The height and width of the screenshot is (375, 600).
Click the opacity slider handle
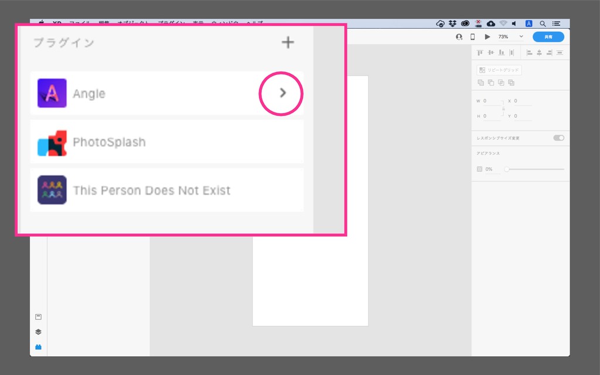(x=507, y=169)
